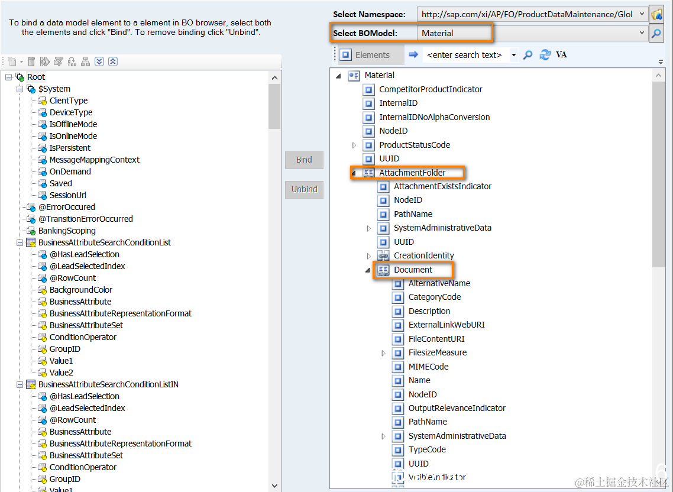The height and width of the screenshot is (492, 673).
Task: Click the BusinessAttributeSearchConditionList table icon
Action: click(31, 242)
